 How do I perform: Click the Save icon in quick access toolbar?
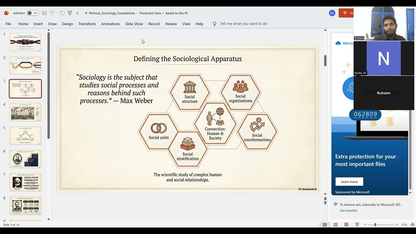click(x=44, y=13)
